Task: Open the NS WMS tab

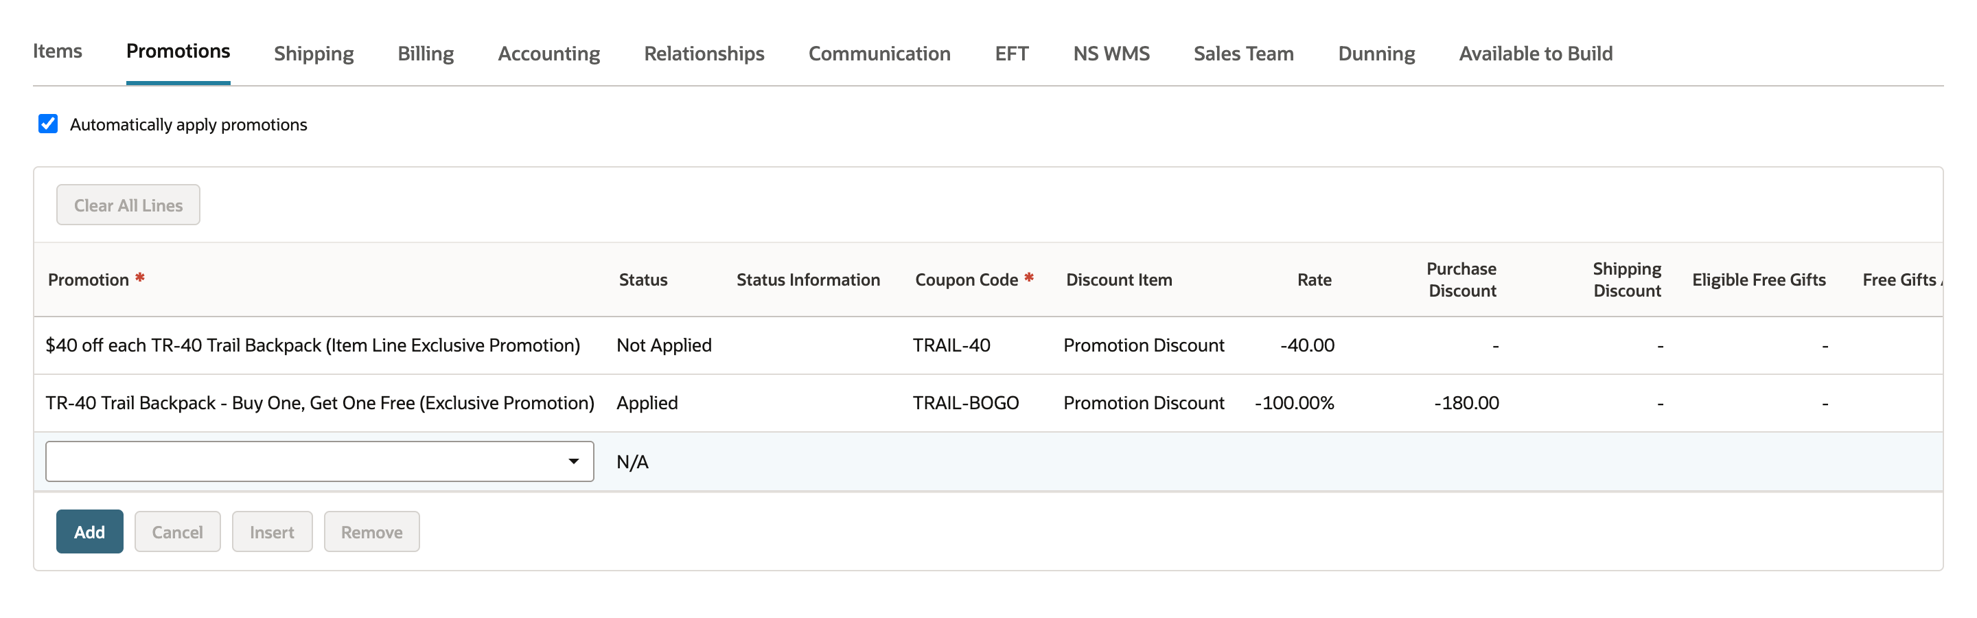Action: point(1111,54)
